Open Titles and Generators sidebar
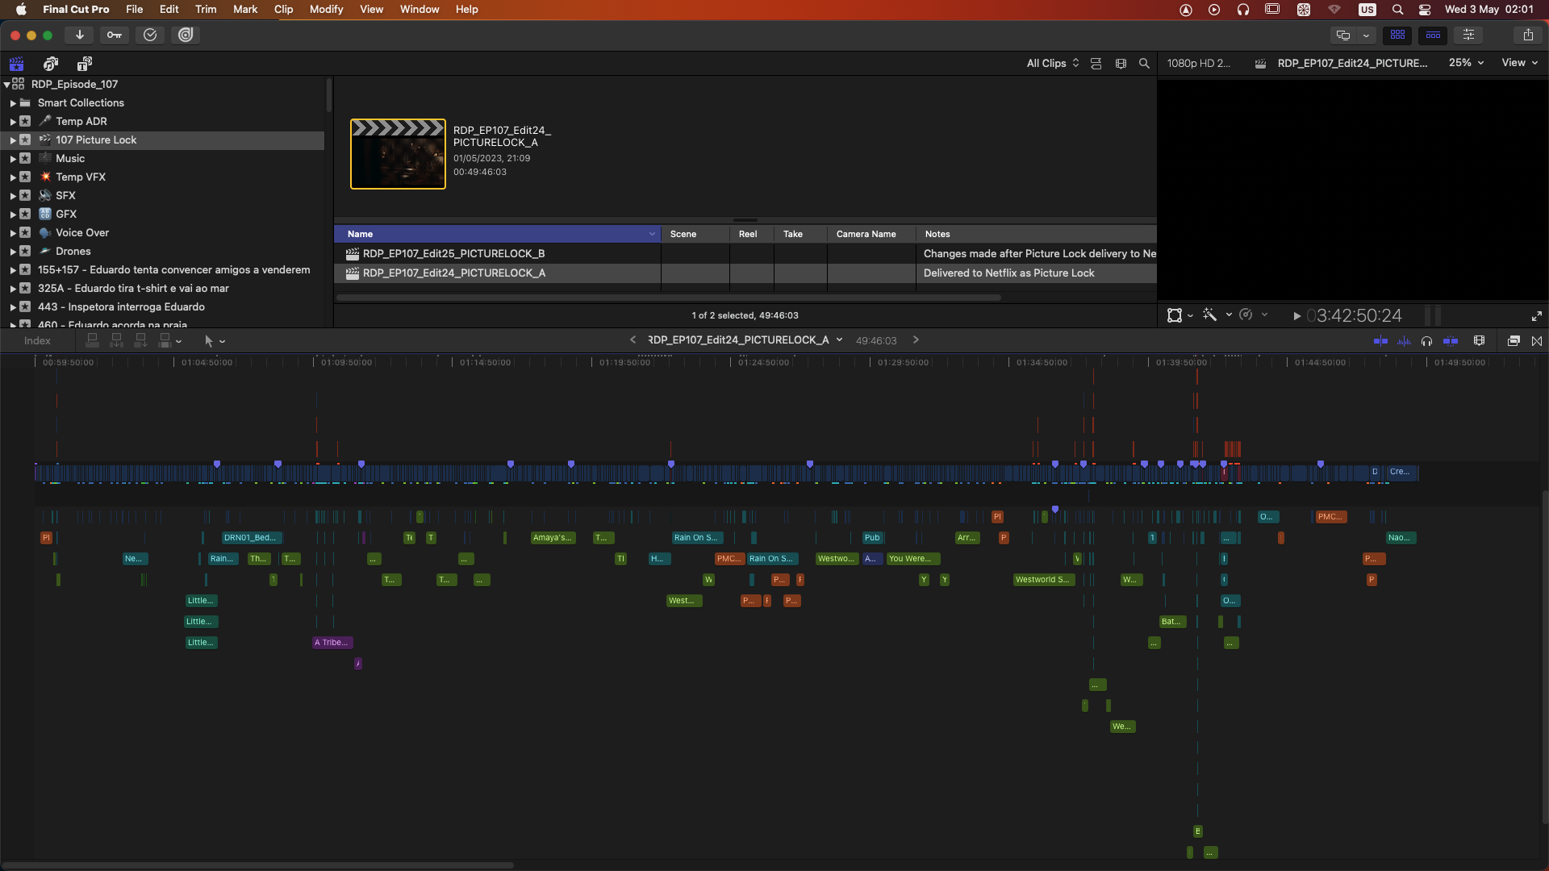1549x871 pixels. pos(84,64)
